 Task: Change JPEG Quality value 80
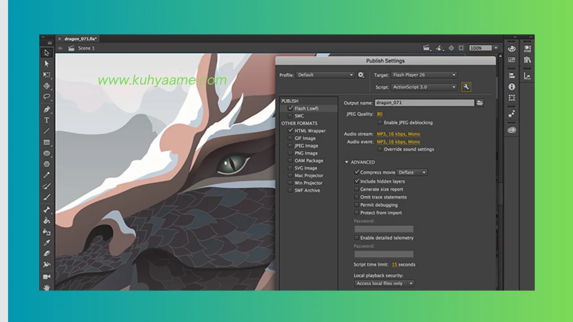pos(380,114)
